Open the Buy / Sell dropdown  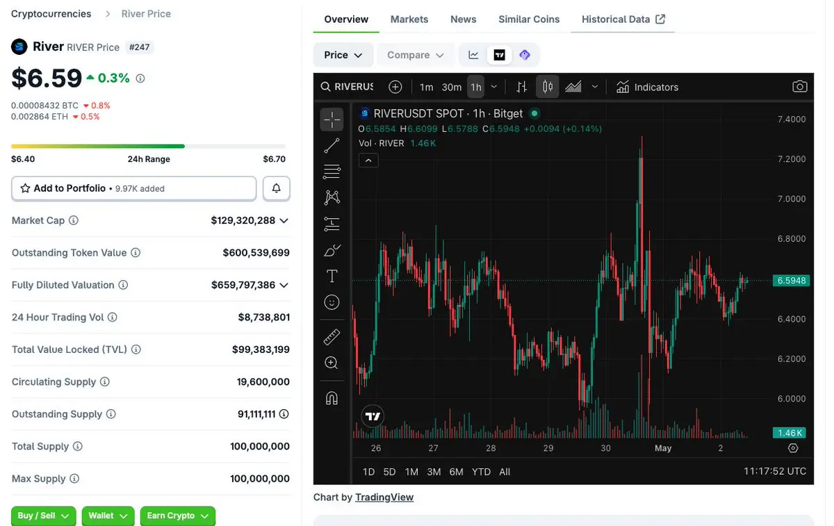pos(44,516)
